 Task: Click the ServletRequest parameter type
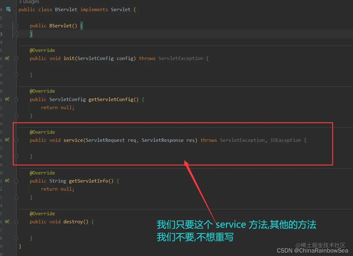pyautogui.click(x=105, y=140)
